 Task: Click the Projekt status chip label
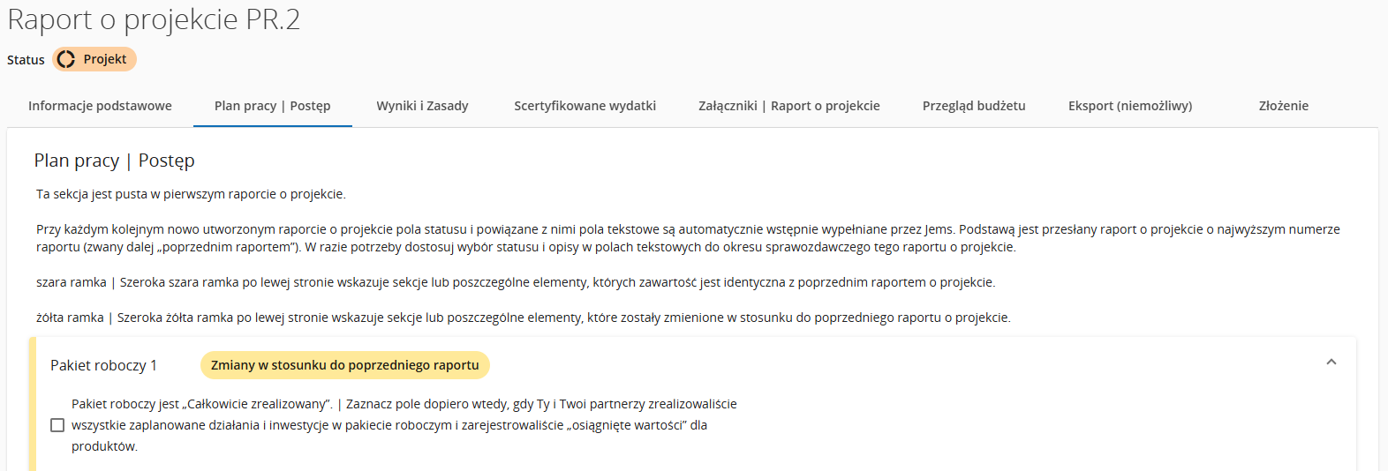coord(104,59)
